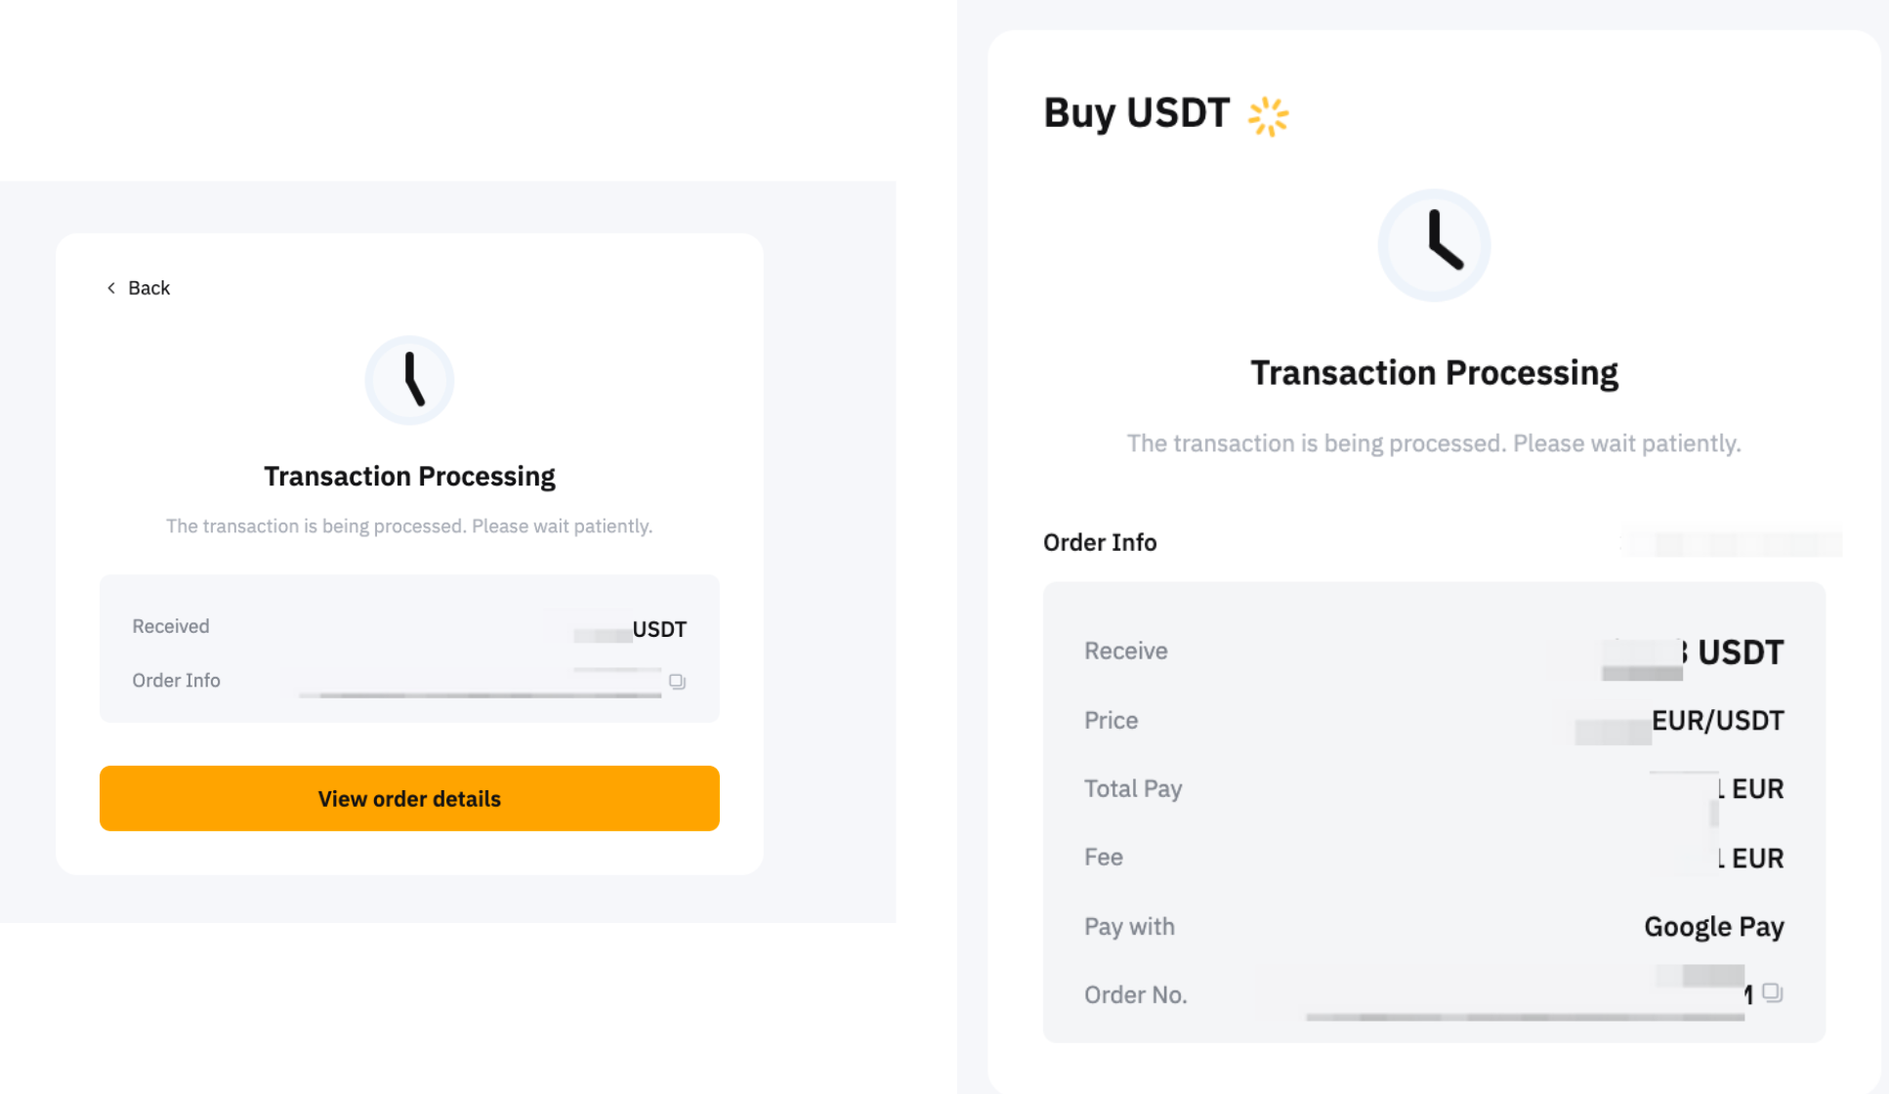Copy the order info in left card
1889x1094 pixels.
pos(677,682)
